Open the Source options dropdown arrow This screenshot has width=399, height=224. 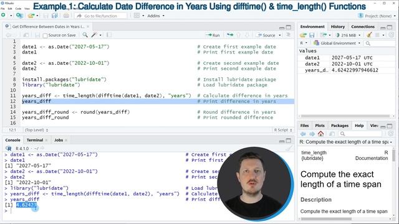point(280,35)
